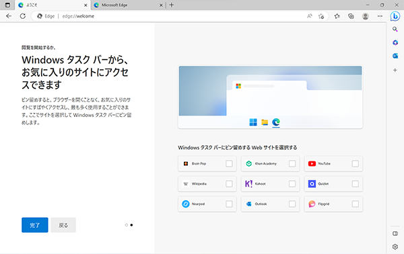Viewport: 404px width, 254px height.
Task: Open tab actions menu icon
Action: point(7,5)
